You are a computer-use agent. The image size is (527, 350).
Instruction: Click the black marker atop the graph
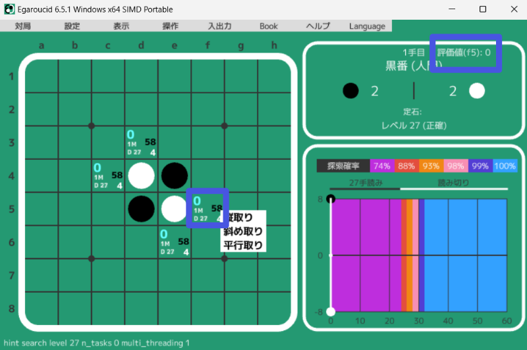pos(331,199)
